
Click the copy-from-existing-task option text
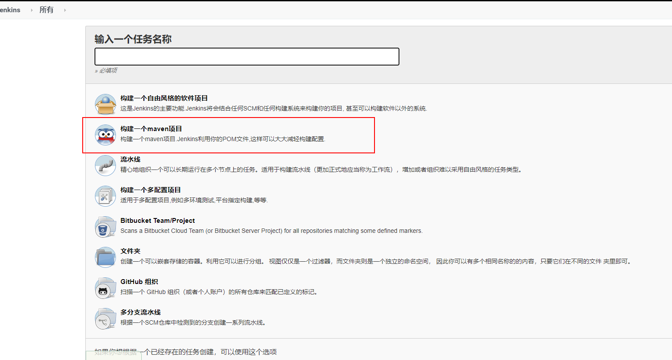click(185, 352)
